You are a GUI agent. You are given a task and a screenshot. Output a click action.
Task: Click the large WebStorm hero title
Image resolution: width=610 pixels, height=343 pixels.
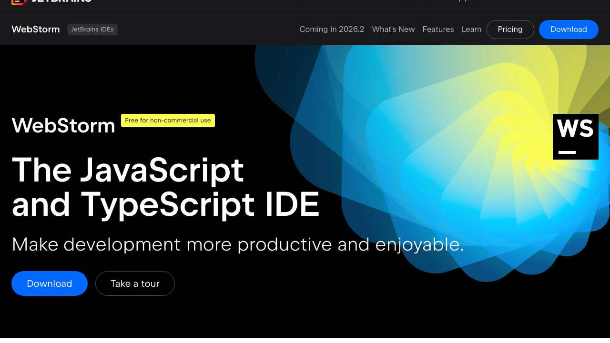pos(63,126)
